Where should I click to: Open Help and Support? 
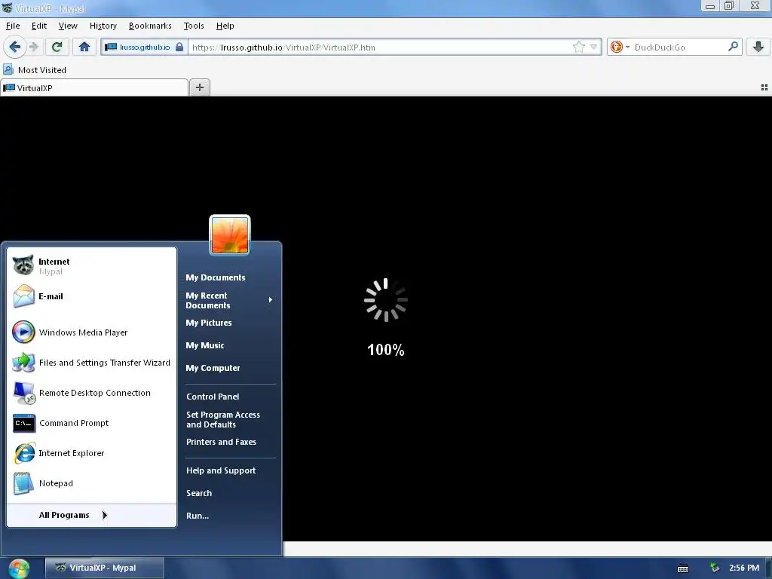coord(230,470)
